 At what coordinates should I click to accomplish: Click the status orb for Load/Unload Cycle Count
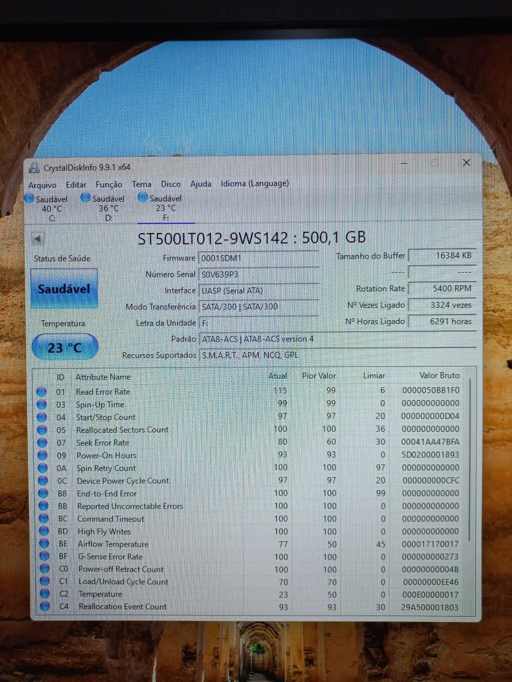pos(45,581)
